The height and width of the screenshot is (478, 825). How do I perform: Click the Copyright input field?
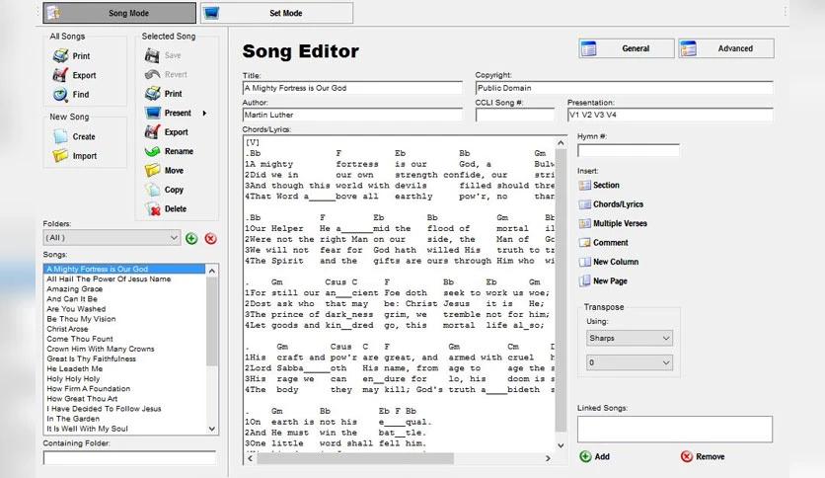624,88
